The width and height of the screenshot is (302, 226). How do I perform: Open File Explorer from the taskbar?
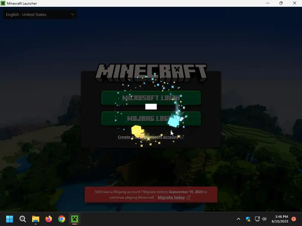pyautogui.click(x=36, y=219)
